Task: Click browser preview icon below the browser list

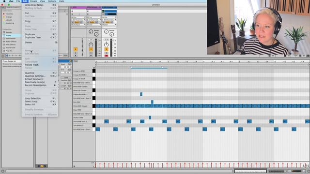Action: click(x=7, y=56)
